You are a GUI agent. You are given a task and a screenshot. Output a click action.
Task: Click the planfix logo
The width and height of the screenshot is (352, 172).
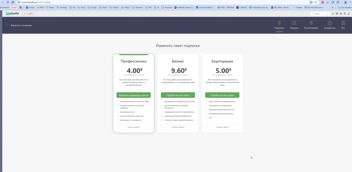12,13
